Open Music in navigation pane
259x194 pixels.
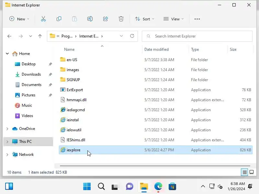[27, 105]
